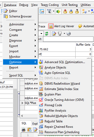Expand the SQL*Plus grid row
The width and height of the screenshot is (94, 137).
pos(22,103)
